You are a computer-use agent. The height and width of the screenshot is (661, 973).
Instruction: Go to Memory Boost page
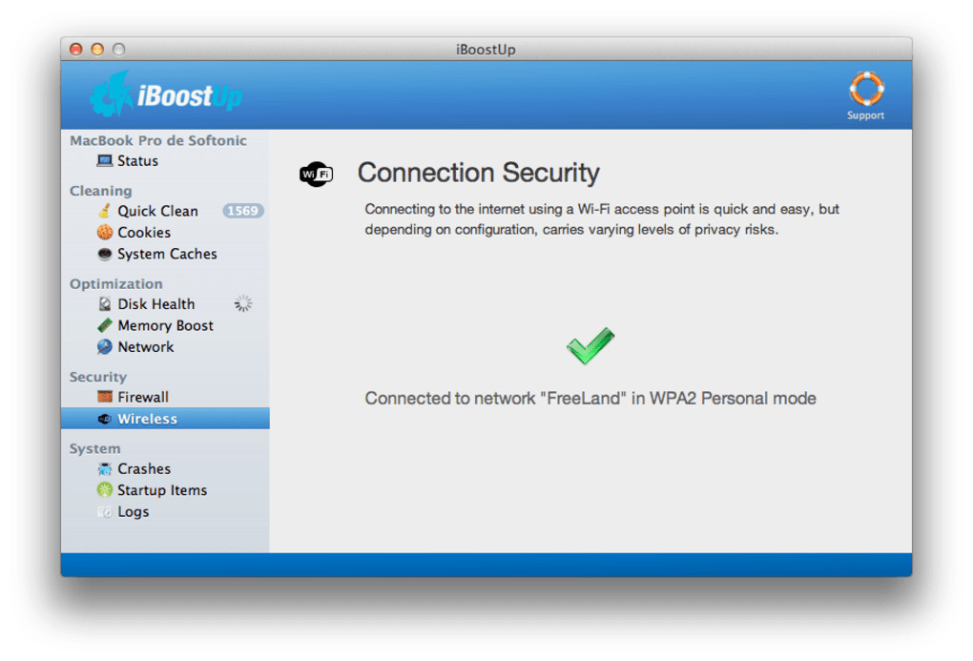(x=165, y=325)
